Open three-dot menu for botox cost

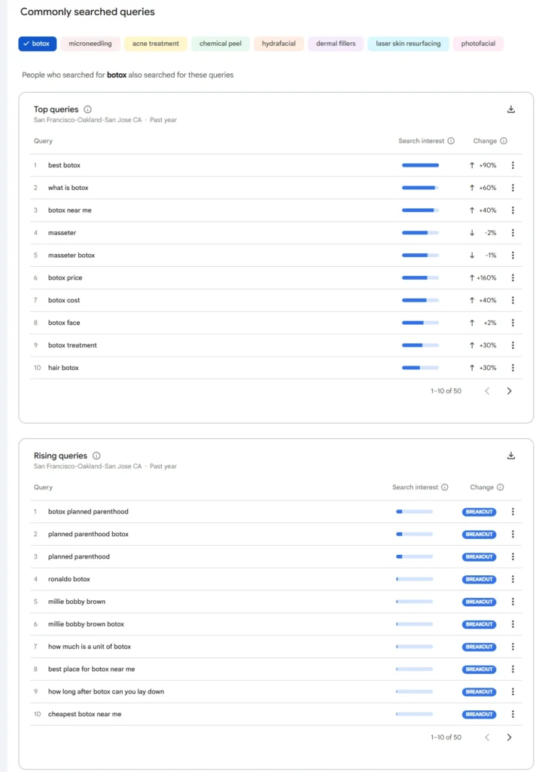(513, 300)
